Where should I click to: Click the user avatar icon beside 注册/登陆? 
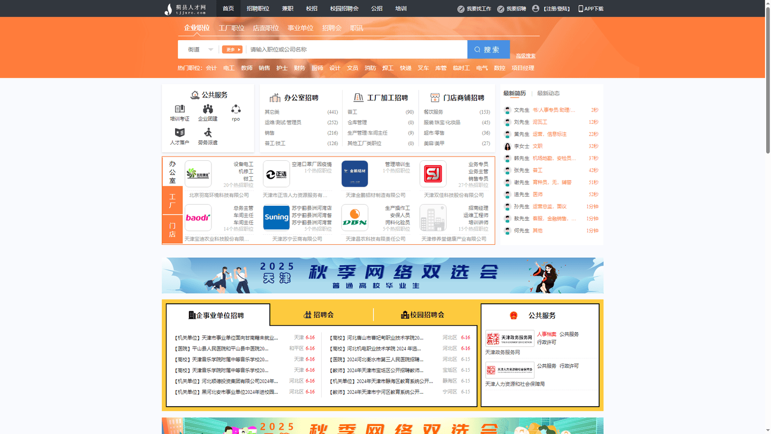pyautogui.click(x=535, y=9)
